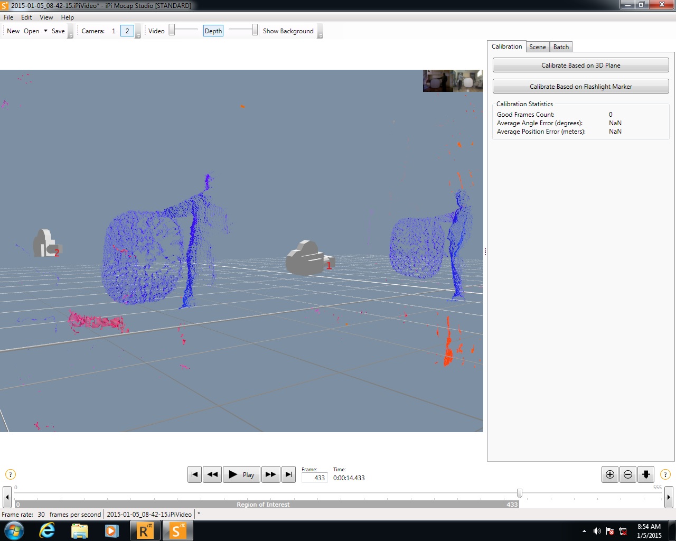The width and height of the screenshot is (676, 541).
Task: Jump to last frame using skip-to-end icon
Action: [288, 474]
